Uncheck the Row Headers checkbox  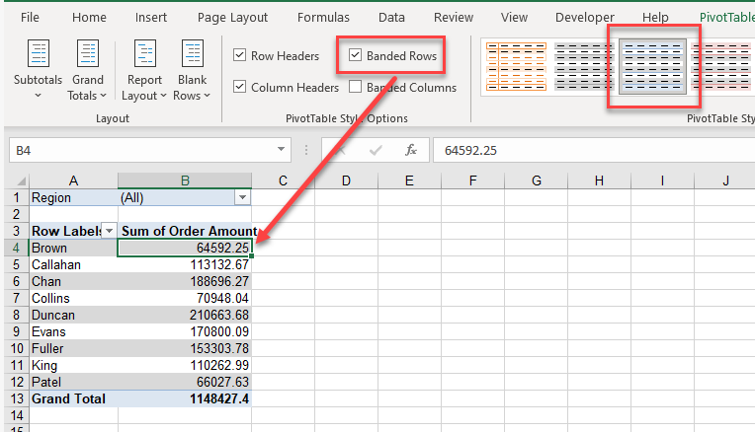(240, 56)
